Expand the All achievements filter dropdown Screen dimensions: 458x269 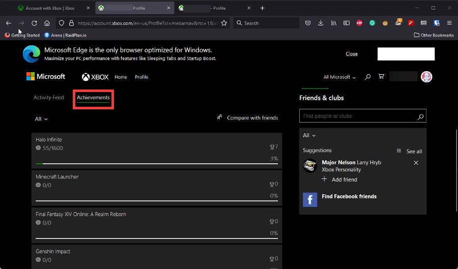(x=41, y=119)
